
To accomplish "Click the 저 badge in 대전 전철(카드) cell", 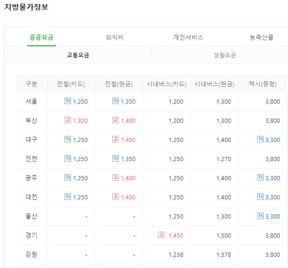I will pyautogui.click(x=68, y=197).
